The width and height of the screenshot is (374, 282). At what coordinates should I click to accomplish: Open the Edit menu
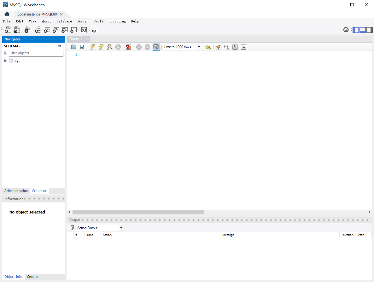(x=20, y=21)
